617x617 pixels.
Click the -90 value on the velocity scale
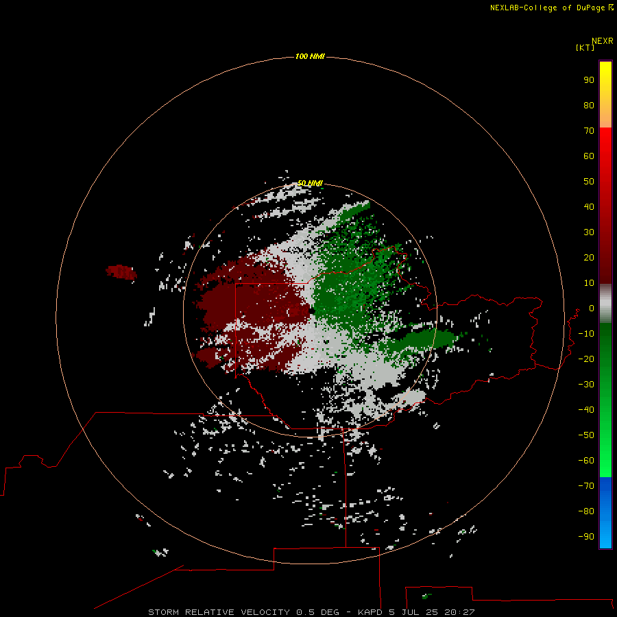coord(586,537)
